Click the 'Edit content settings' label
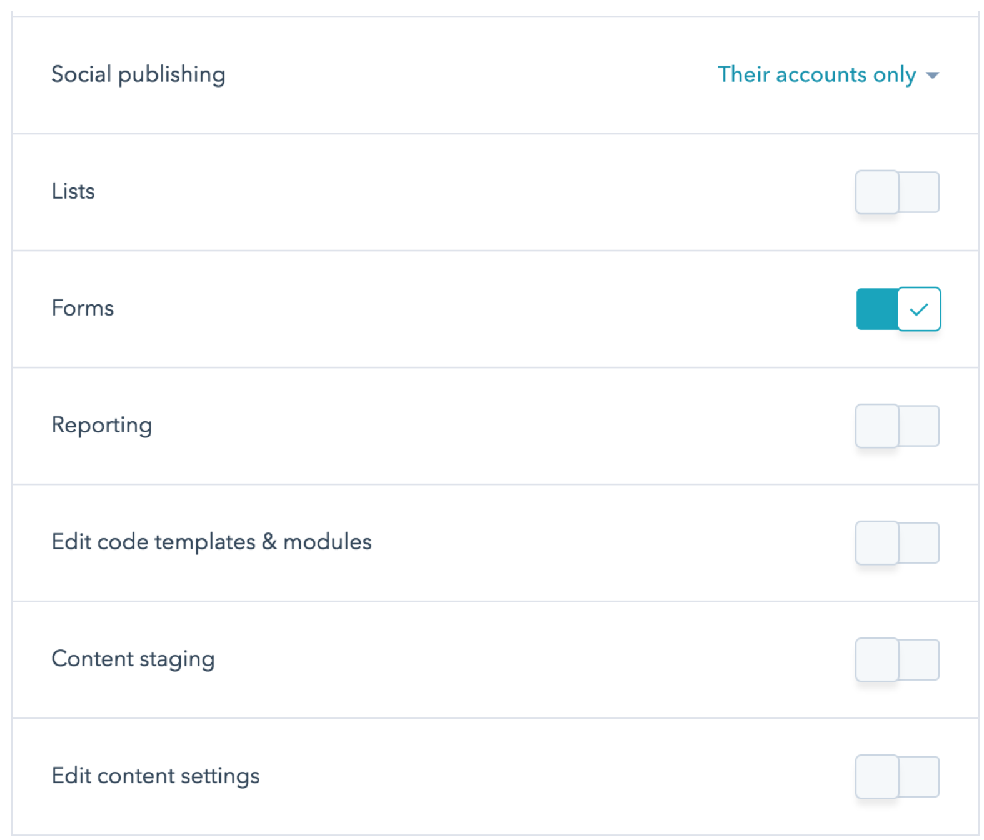This screenshot has width=984, height=840. click(155, 776)
